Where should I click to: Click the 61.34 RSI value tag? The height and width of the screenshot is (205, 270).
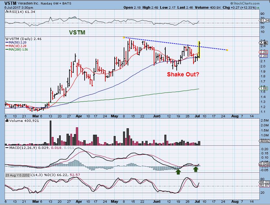click(265, 20)
